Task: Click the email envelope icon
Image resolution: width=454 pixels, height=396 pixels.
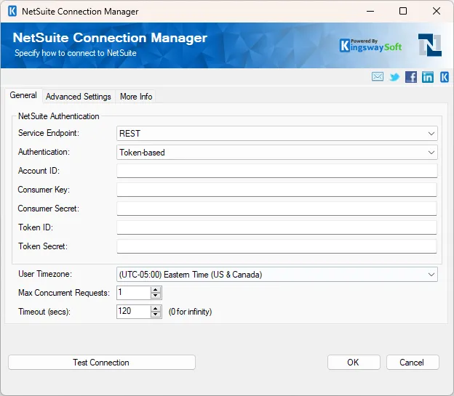Action: pyautogui.click(x=378, y=77)
